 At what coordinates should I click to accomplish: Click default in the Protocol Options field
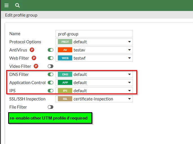coord(80,42)
